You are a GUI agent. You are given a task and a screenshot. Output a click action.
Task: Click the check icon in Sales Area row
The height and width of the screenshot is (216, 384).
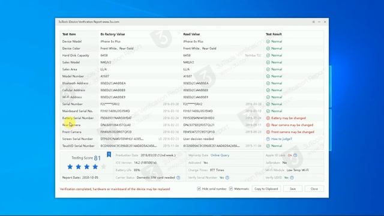tap(268, 70)
